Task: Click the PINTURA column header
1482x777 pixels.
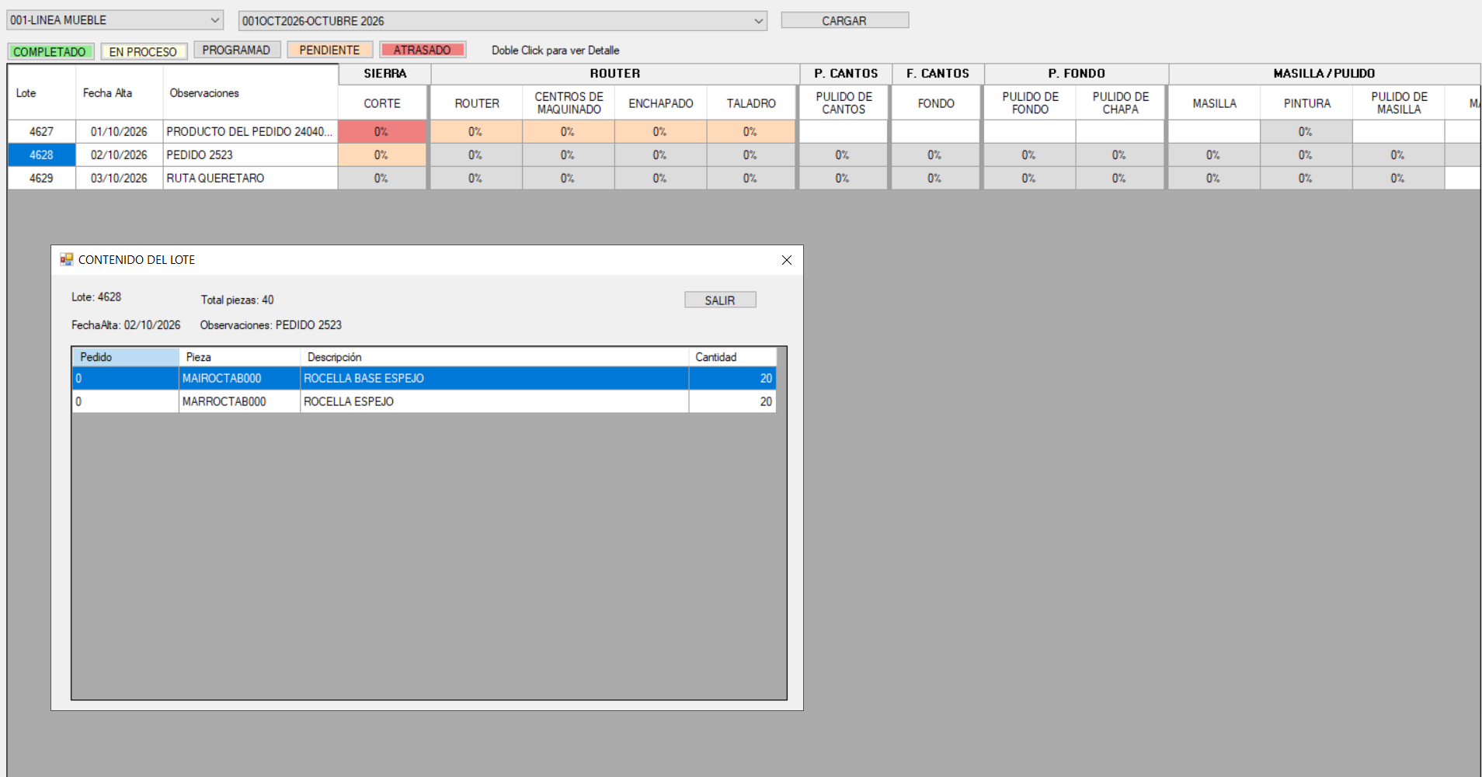Action: coord(1306,103)
